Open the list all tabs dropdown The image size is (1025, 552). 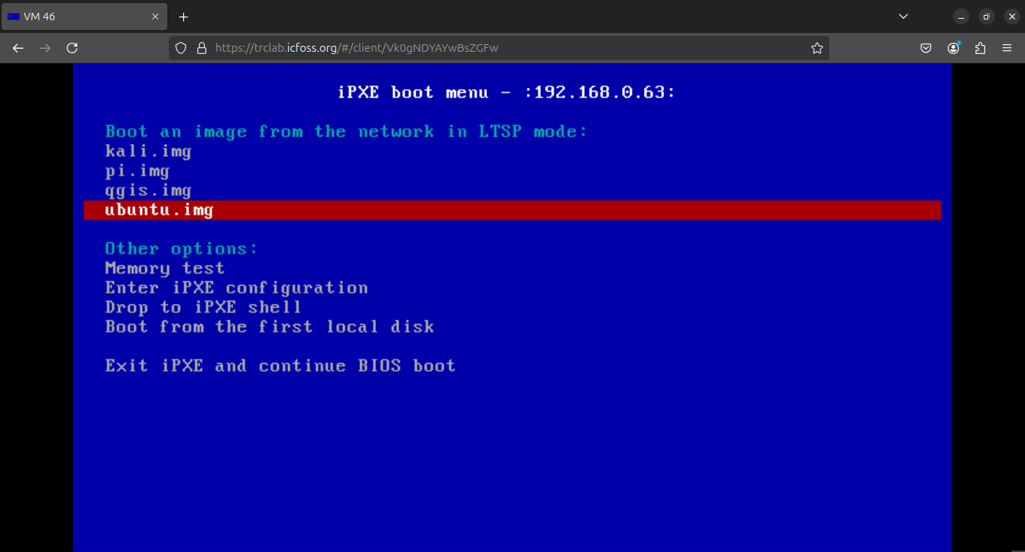point(903,16)
